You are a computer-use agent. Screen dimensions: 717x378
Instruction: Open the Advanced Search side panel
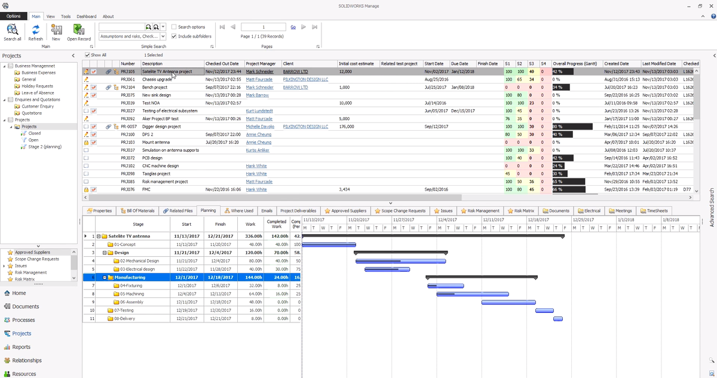click(712, 208)
